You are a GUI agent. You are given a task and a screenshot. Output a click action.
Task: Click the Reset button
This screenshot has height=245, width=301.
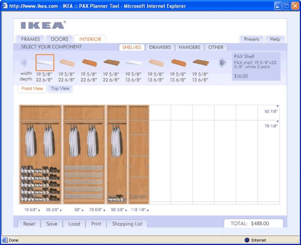[x=29, y=224]
